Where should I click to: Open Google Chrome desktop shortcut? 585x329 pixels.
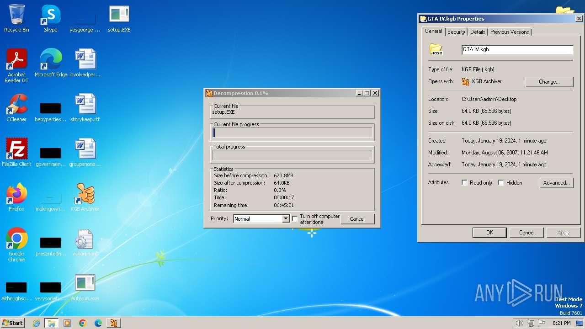coord(16,245)
